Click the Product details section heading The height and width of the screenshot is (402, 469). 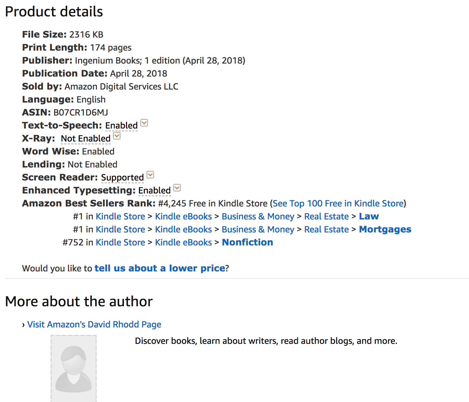click(x=54, y=11)
